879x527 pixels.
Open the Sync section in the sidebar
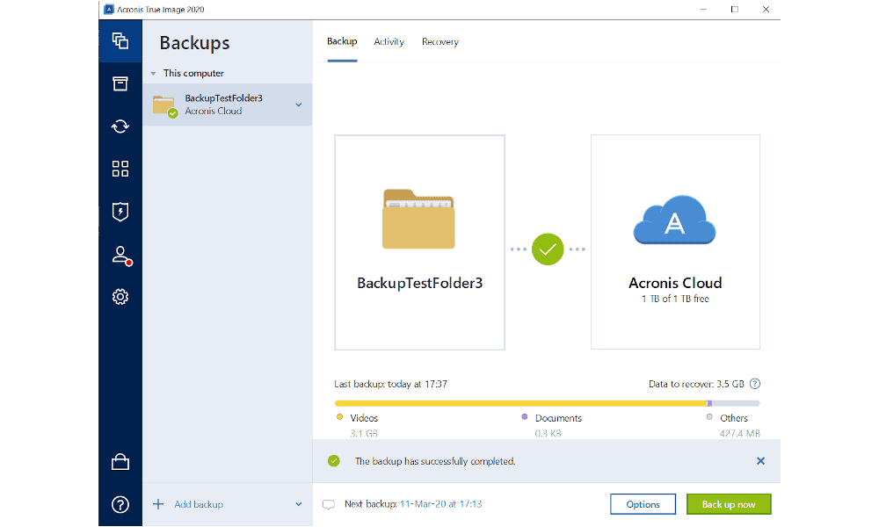point(120,126)
